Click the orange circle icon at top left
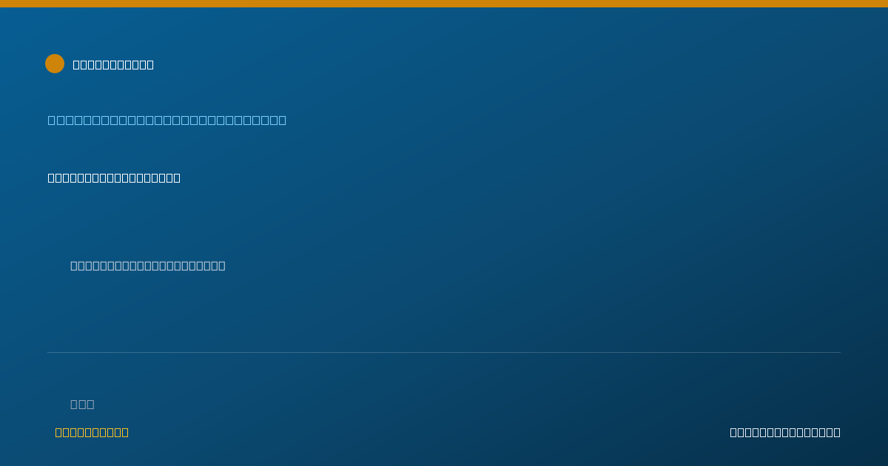The width and height of the screenshot is (888, 466). [55, 64]
